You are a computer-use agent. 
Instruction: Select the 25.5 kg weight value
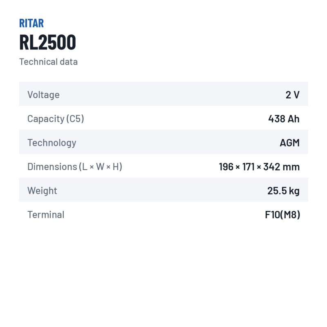283,190
